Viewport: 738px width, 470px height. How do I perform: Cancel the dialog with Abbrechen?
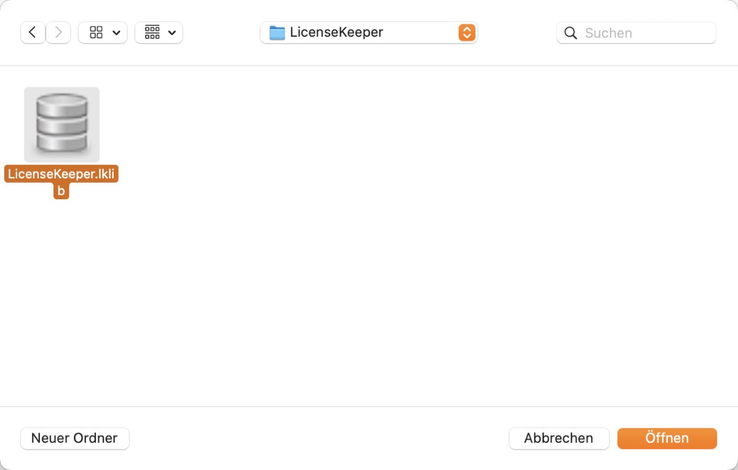click(x=558, y=439)
